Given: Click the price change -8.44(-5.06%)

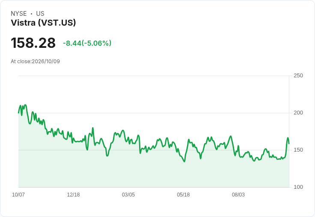Looking at the screenshot, I should 87,43.
